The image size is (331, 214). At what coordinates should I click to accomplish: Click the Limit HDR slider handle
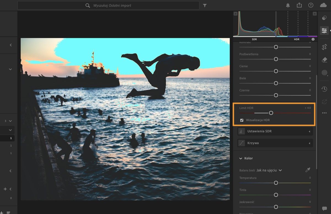click(x=271, y=113)
